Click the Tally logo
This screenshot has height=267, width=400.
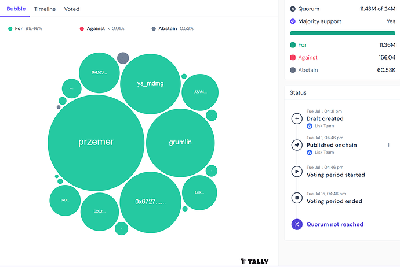[x=254, y=261]
